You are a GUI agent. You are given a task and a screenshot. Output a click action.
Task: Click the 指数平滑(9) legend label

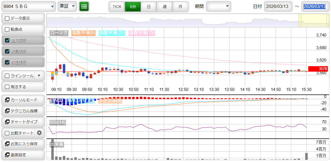click(83, 33)
